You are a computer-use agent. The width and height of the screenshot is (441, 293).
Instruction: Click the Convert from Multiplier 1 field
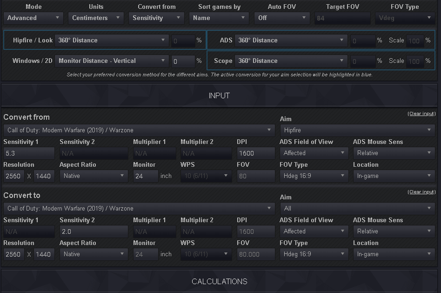[x=154, y=153]
